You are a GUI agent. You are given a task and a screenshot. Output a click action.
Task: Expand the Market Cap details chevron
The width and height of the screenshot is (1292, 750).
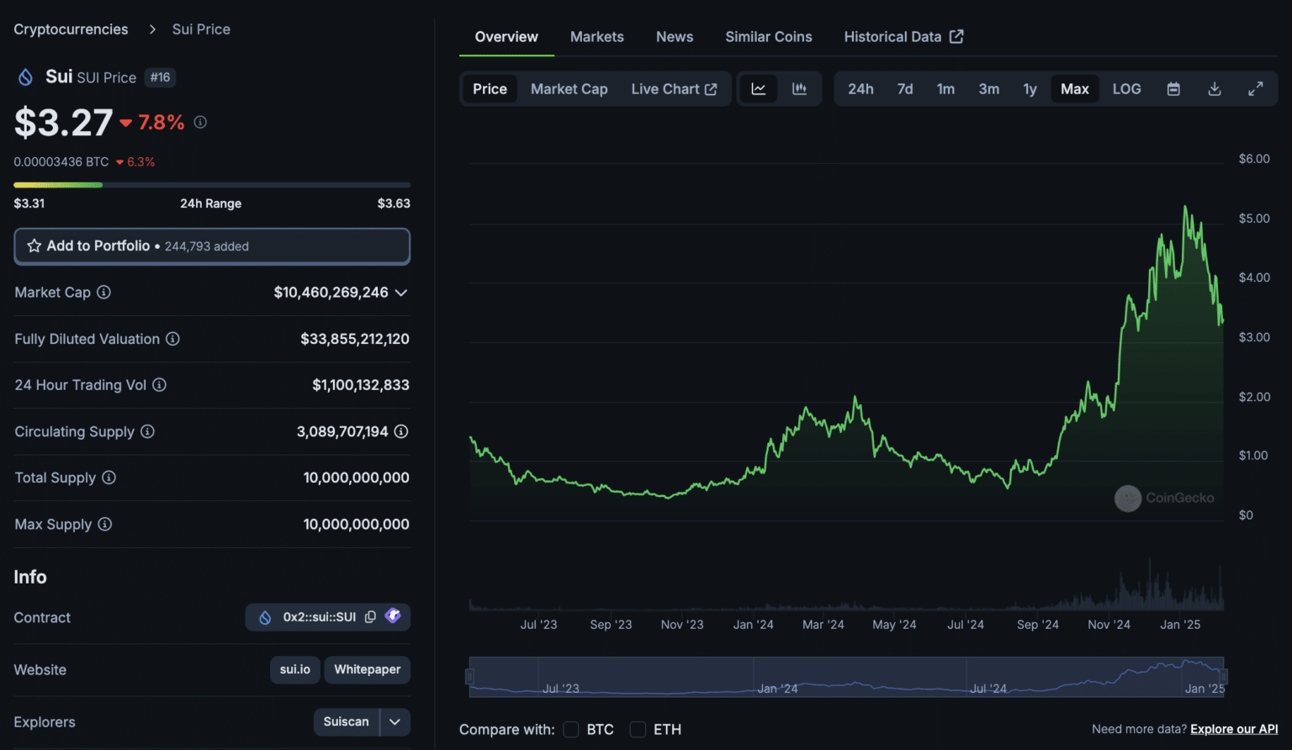[x=401, y=293]
